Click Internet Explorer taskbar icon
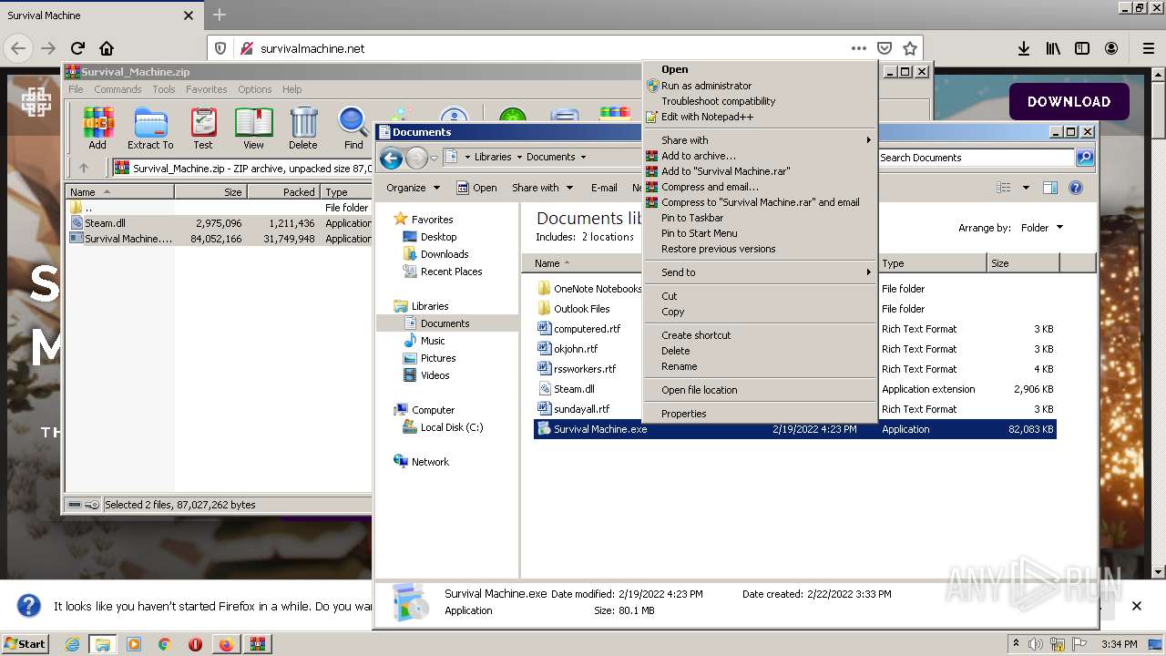The width and height of the screenshot is (1166, 656). click(72, 644)
